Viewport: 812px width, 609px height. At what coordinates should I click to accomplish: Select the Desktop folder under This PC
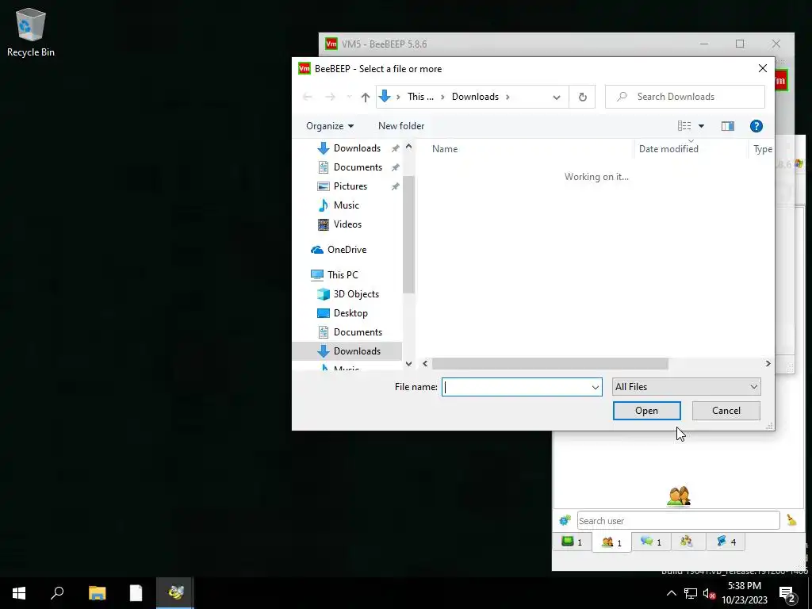350,313
